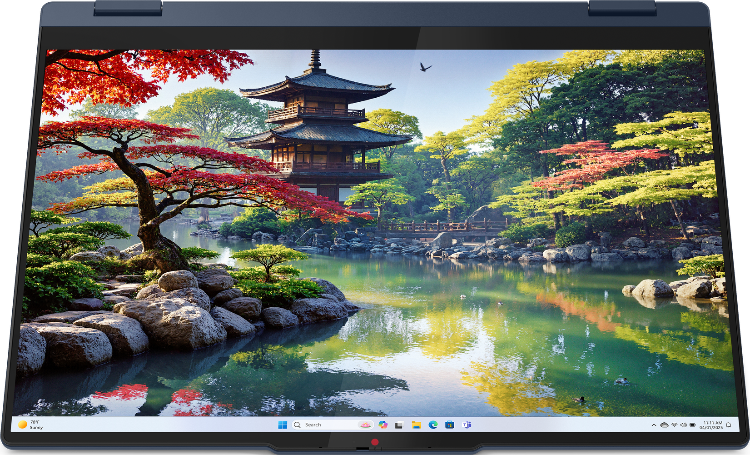This screenshot has width=750, height=455.
Task: Open Task View from the taskbar
Action: (399, 425)
